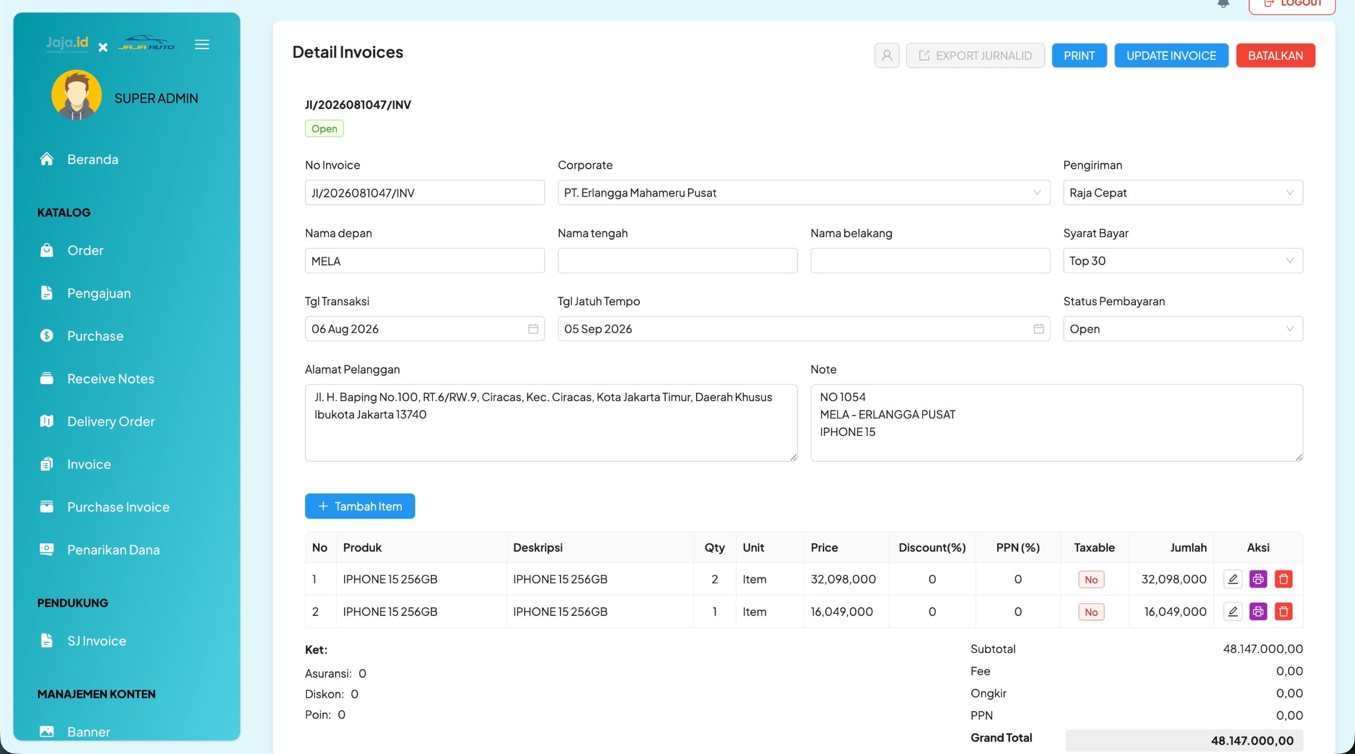
Task: Delete item row 1 with red trash icon
Action: tap(1284, 579)
